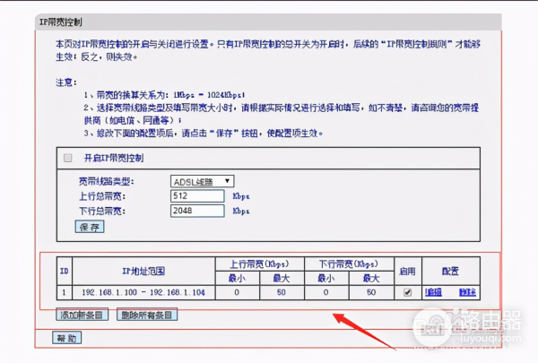Click the 下行带宽 最小 value 0
The height and width of the screenshot is (363, 538).
coord(326,293)
